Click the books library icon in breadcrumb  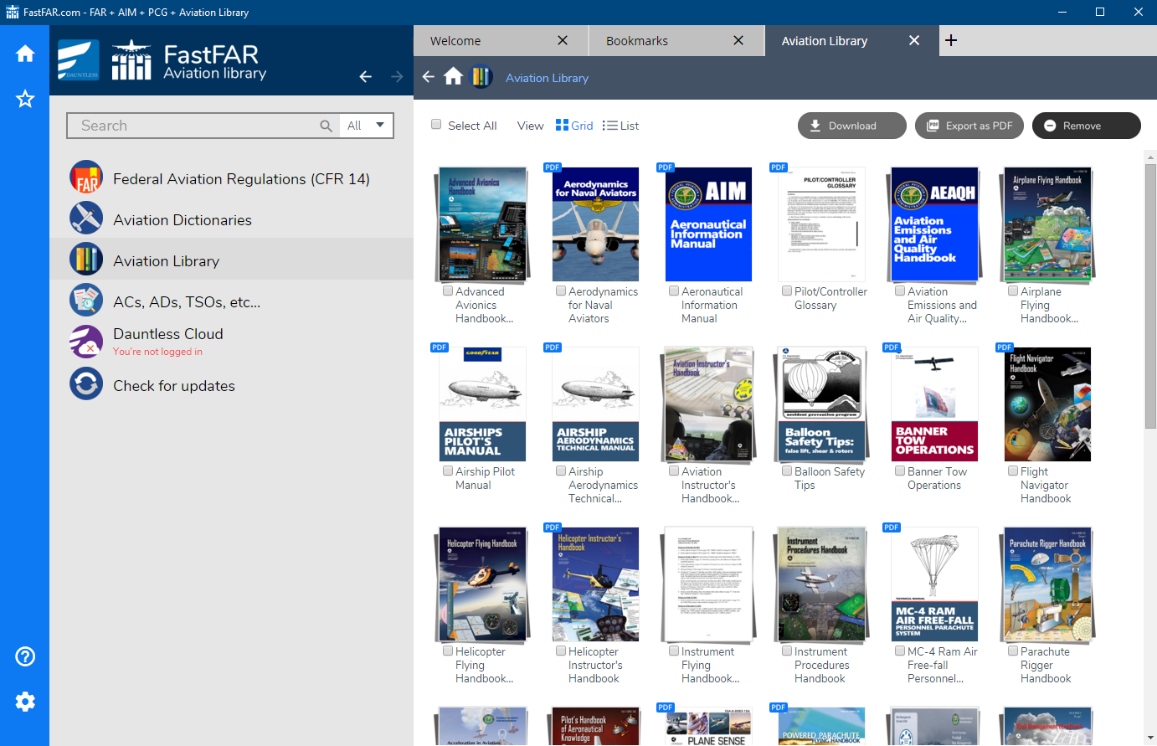pos(481,77)
